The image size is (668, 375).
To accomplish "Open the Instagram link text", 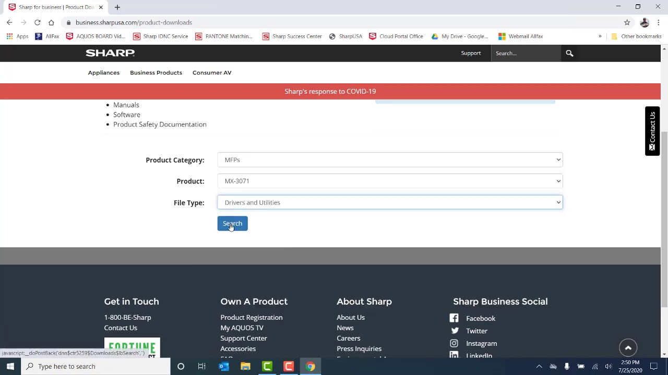I will 481,343.
